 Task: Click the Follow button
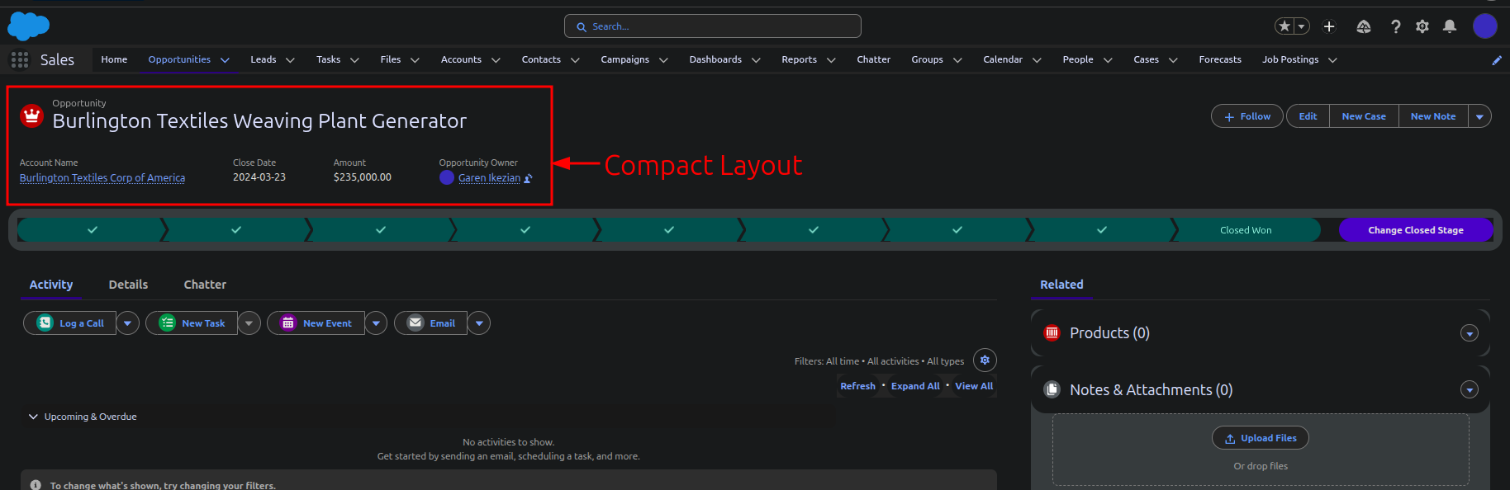[x=1247, y=116]
